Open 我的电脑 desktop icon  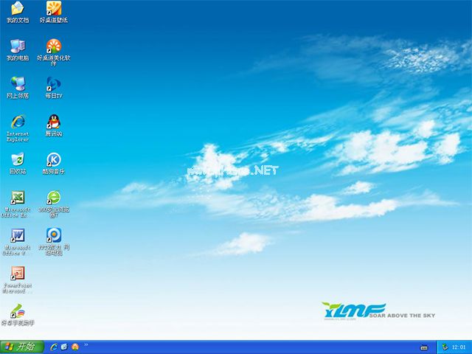click(17, 46)
